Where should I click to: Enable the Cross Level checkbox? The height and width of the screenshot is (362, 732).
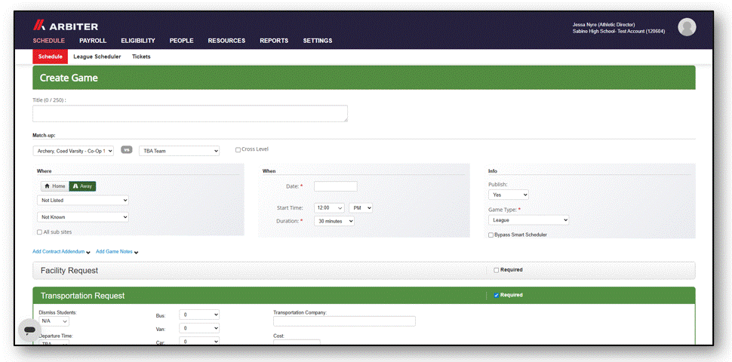tap(238, 150)
